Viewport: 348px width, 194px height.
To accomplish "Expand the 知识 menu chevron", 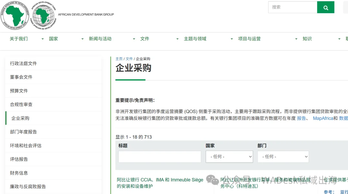I will click(338, 39).
